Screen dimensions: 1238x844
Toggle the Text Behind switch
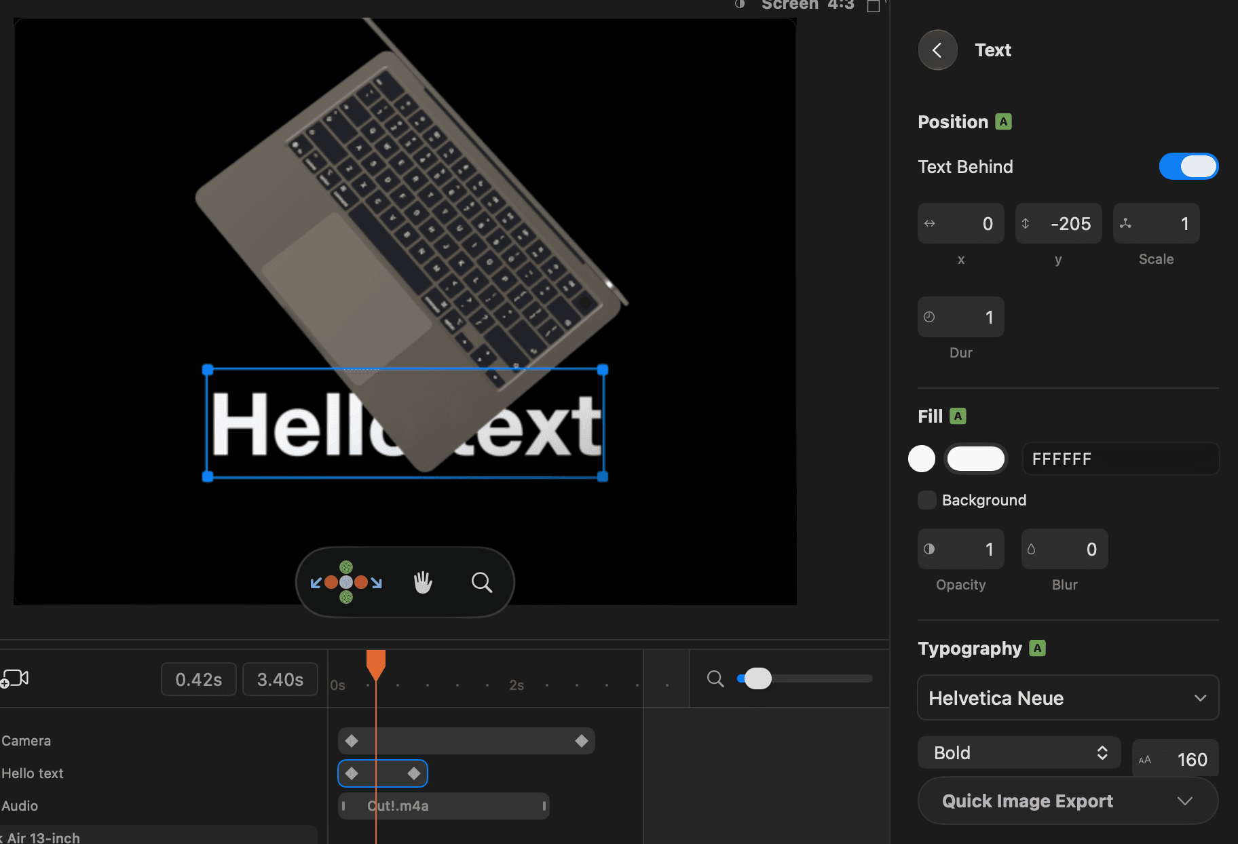coord(1188,167)
